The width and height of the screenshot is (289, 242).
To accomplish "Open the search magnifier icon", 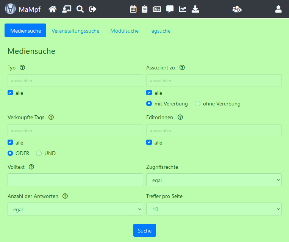I will coord(80,9).
